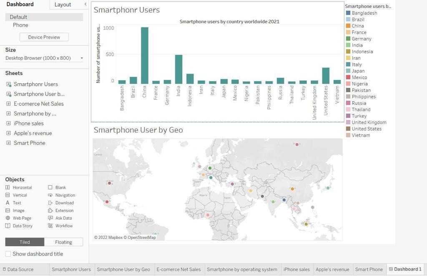The width and height of the screenshot is (427, 276).
Task: Switch to Smartphone User by Geo tab
Action: tap(123, 269)
